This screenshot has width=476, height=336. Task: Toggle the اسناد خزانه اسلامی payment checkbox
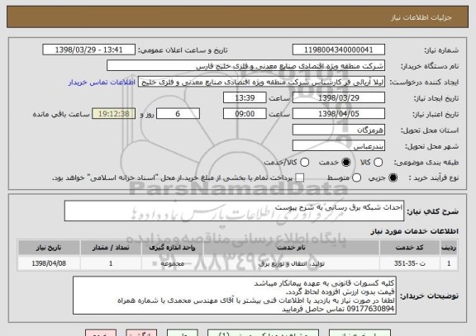coord(300,177)
